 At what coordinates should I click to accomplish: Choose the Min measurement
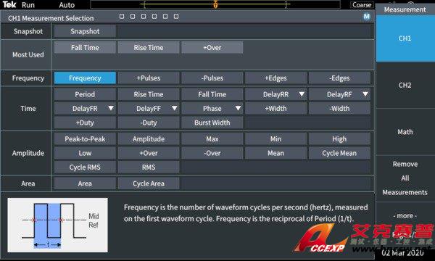[x=275, y=138]
